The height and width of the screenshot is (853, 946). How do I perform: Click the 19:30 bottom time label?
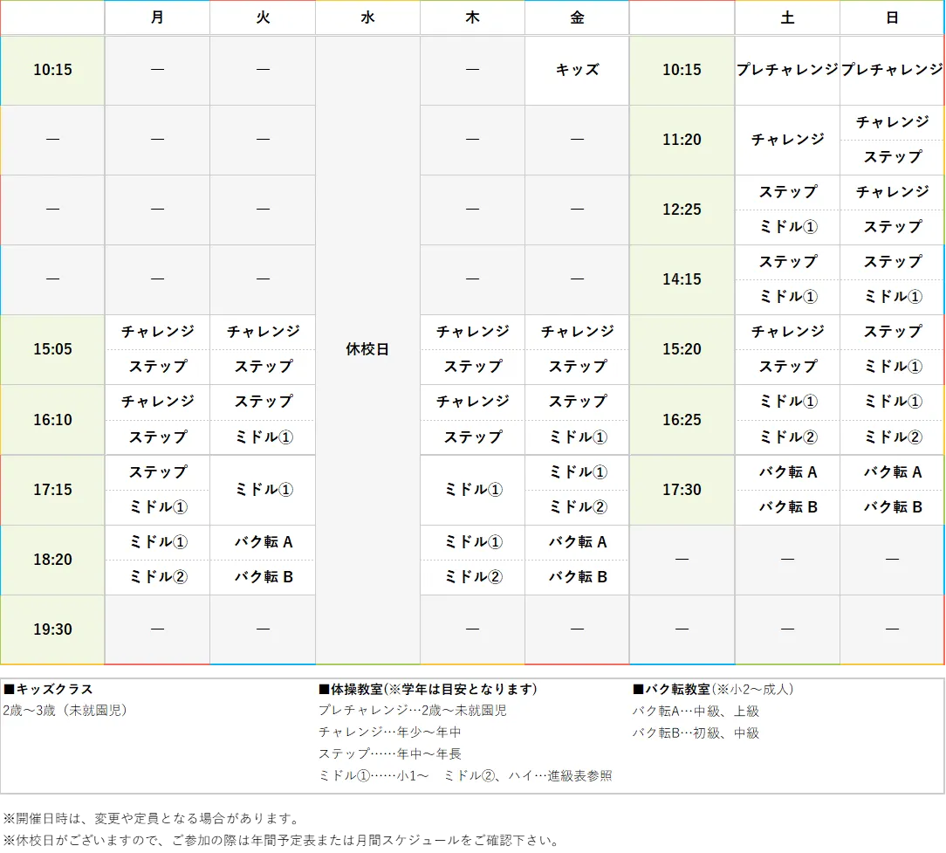coord(51,629)
